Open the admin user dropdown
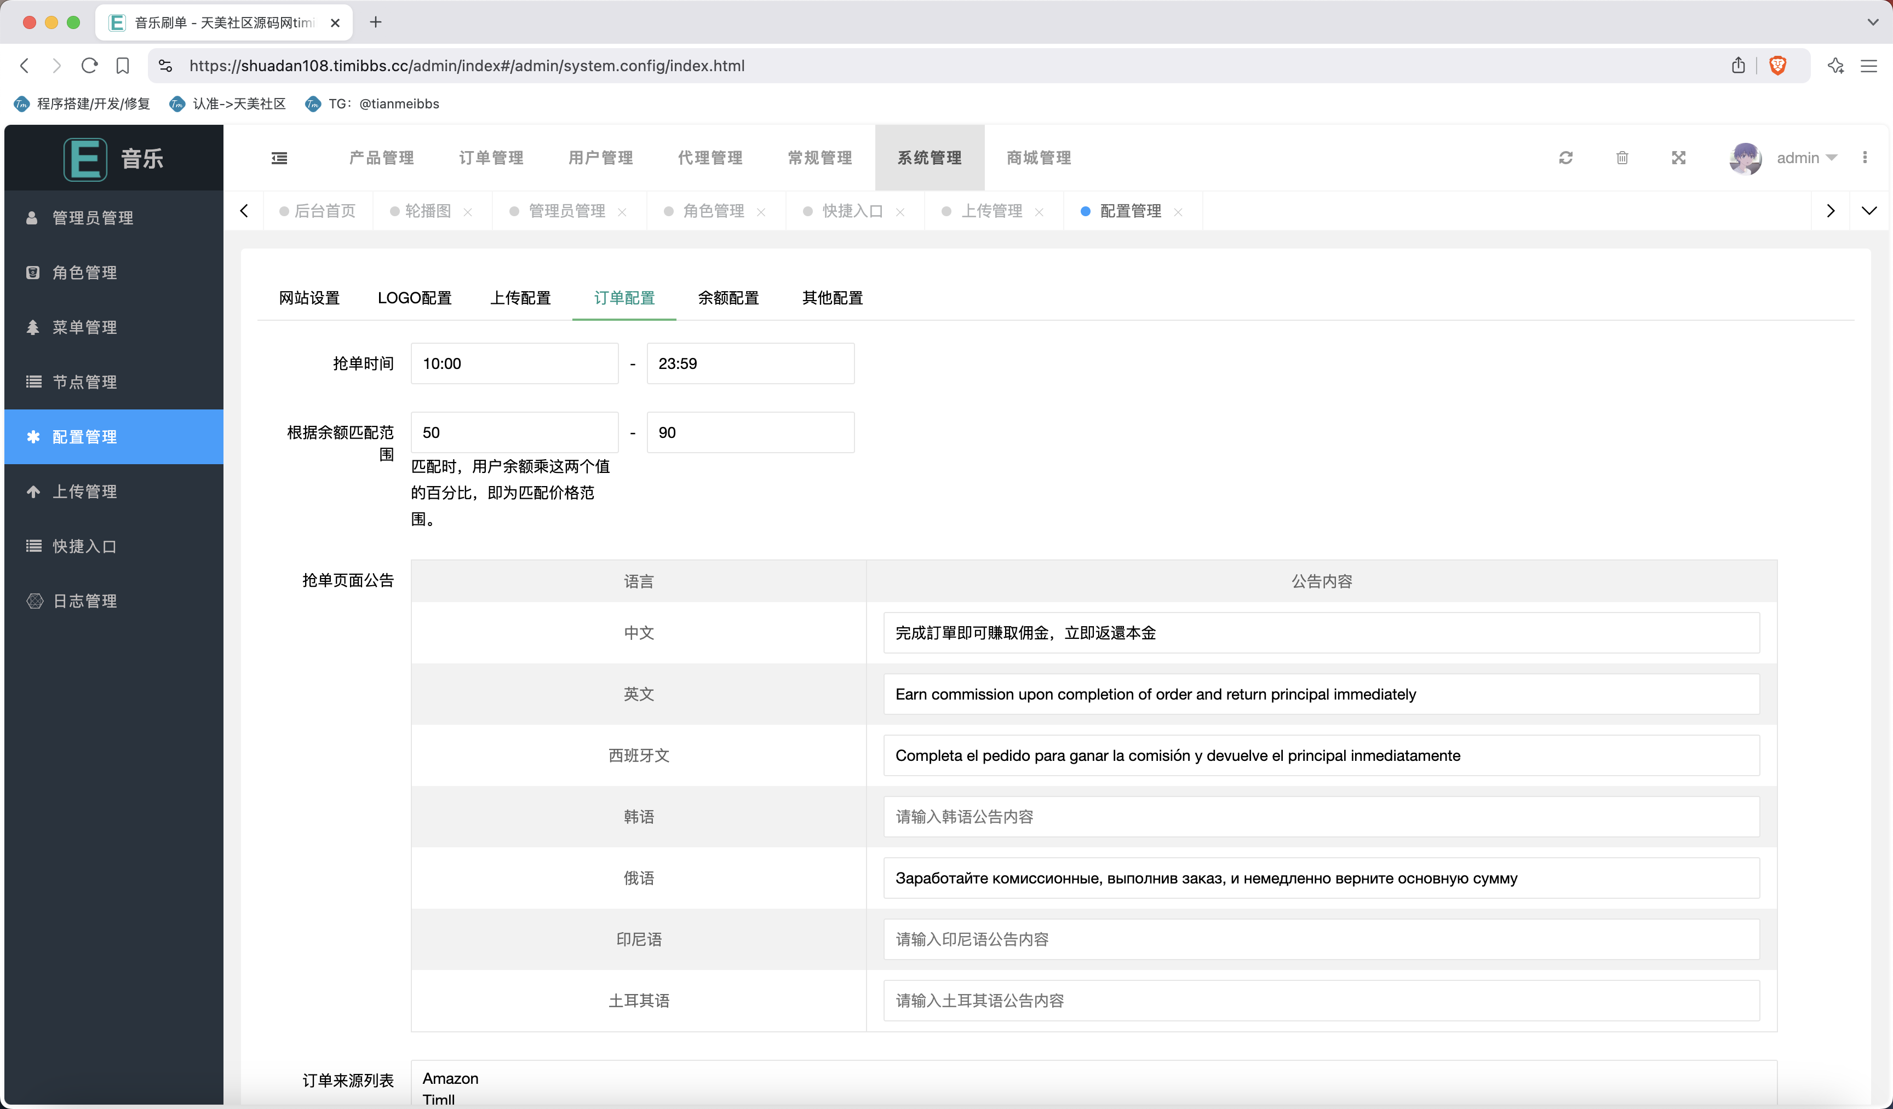The width and height of the screenshot is (1893, 1109). pyautogui.click(x=1806, y=158)
